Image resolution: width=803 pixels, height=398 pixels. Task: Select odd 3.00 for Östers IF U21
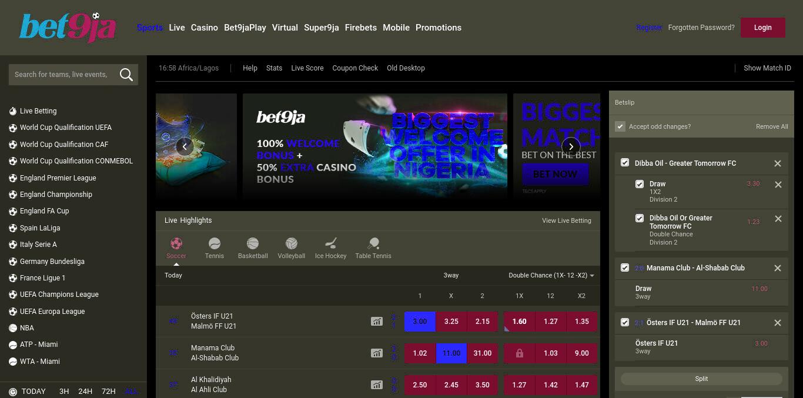pos(420,322)
